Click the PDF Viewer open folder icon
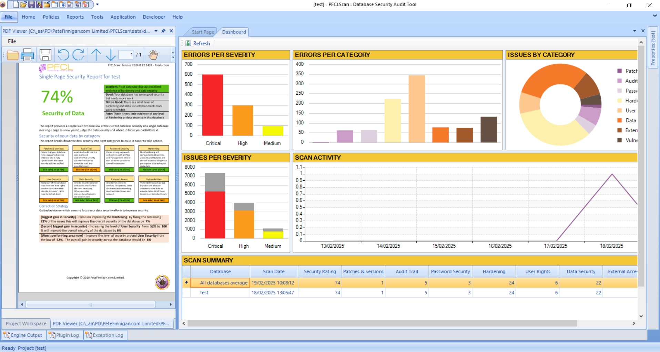 coord(12,55)
